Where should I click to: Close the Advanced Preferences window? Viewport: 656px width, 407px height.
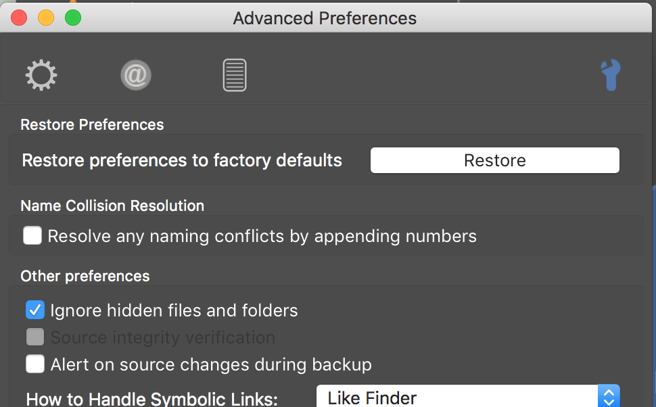click(x=19, y=18)
